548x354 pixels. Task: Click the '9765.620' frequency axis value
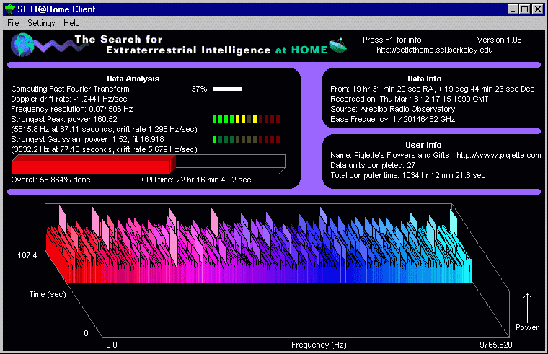tap(496, 345)
